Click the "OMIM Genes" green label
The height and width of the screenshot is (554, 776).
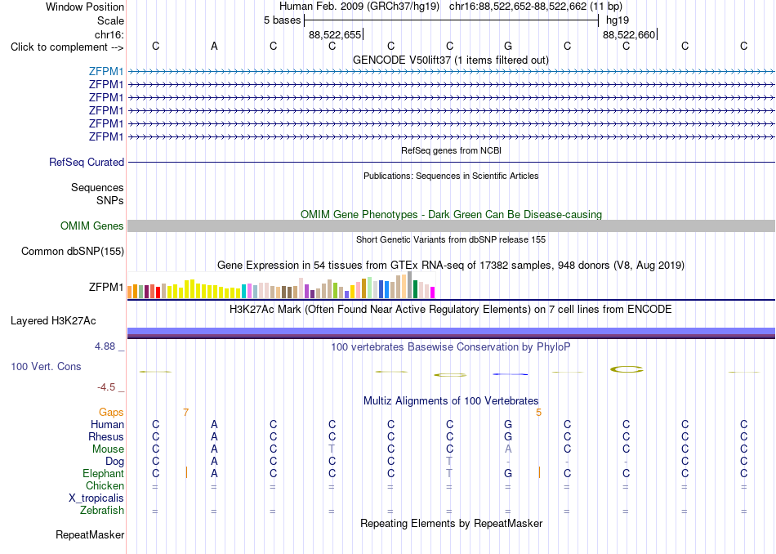point(92,226)
